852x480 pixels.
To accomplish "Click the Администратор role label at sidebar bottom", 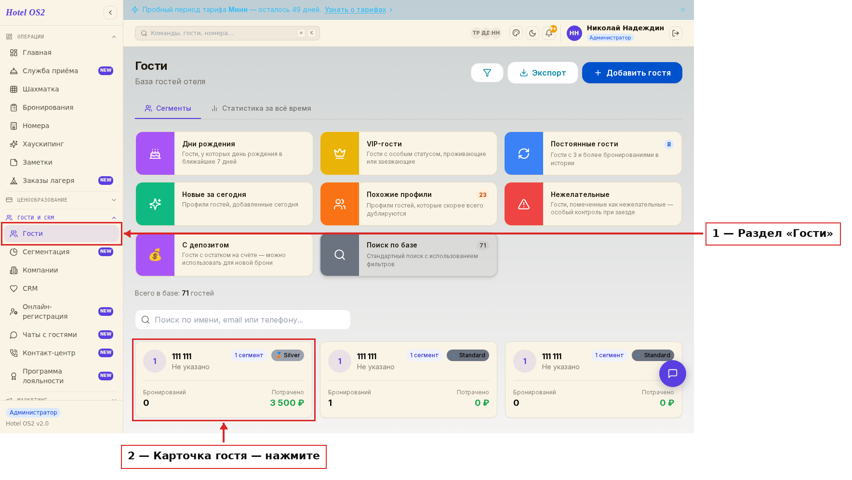I will click(33, 413).
